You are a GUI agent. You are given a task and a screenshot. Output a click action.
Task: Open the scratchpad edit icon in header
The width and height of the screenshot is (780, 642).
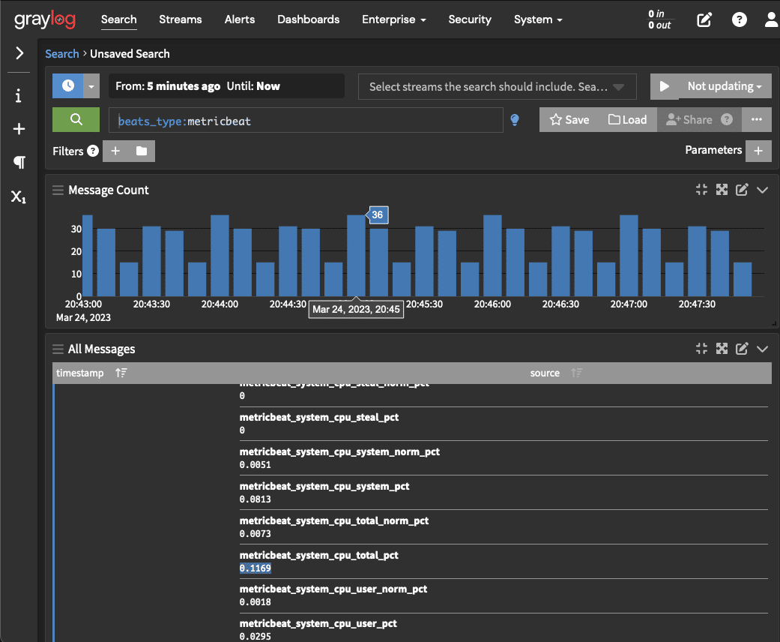(704, 20)
